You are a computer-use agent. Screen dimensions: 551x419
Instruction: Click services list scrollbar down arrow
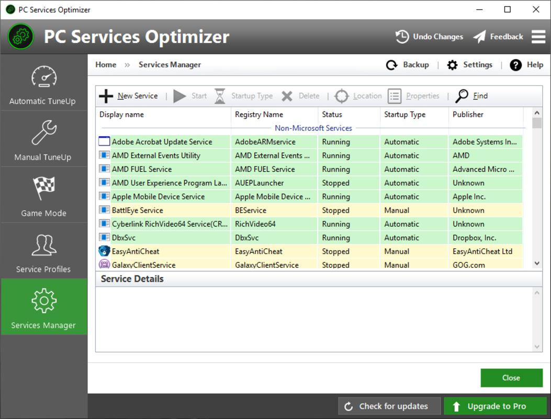coord(536,263)
